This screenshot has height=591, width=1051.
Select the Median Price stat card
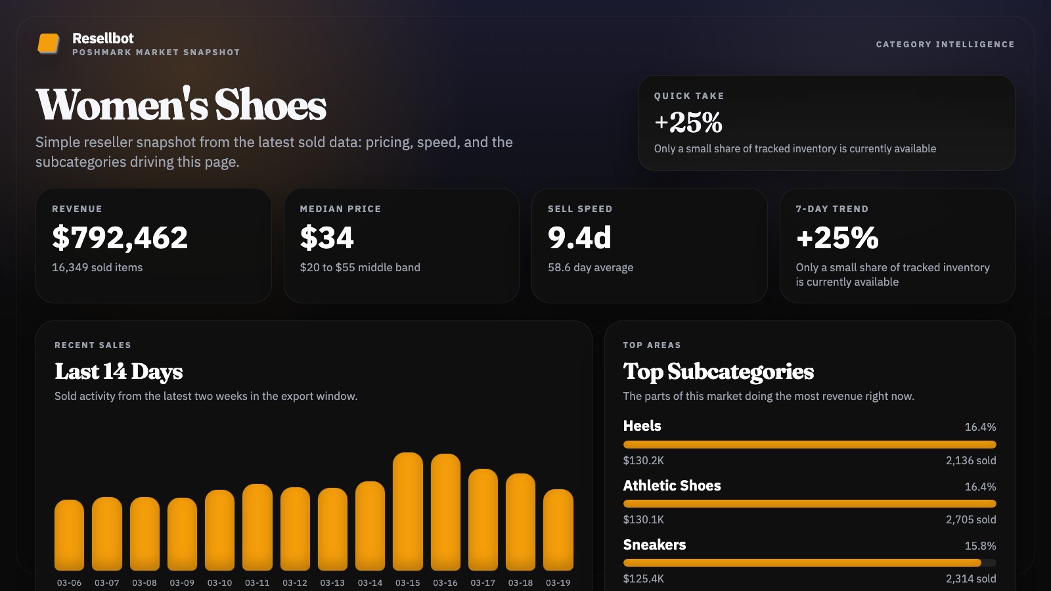click(x=401, y=245)
